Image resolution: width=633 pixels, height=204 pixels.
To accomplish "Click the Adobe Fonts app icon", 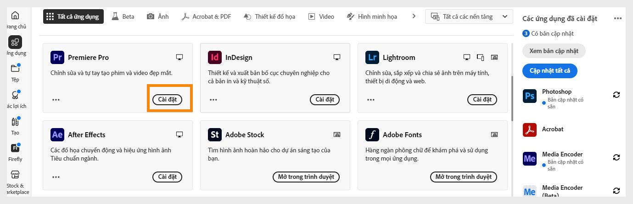I will click(x=372, y=135).
